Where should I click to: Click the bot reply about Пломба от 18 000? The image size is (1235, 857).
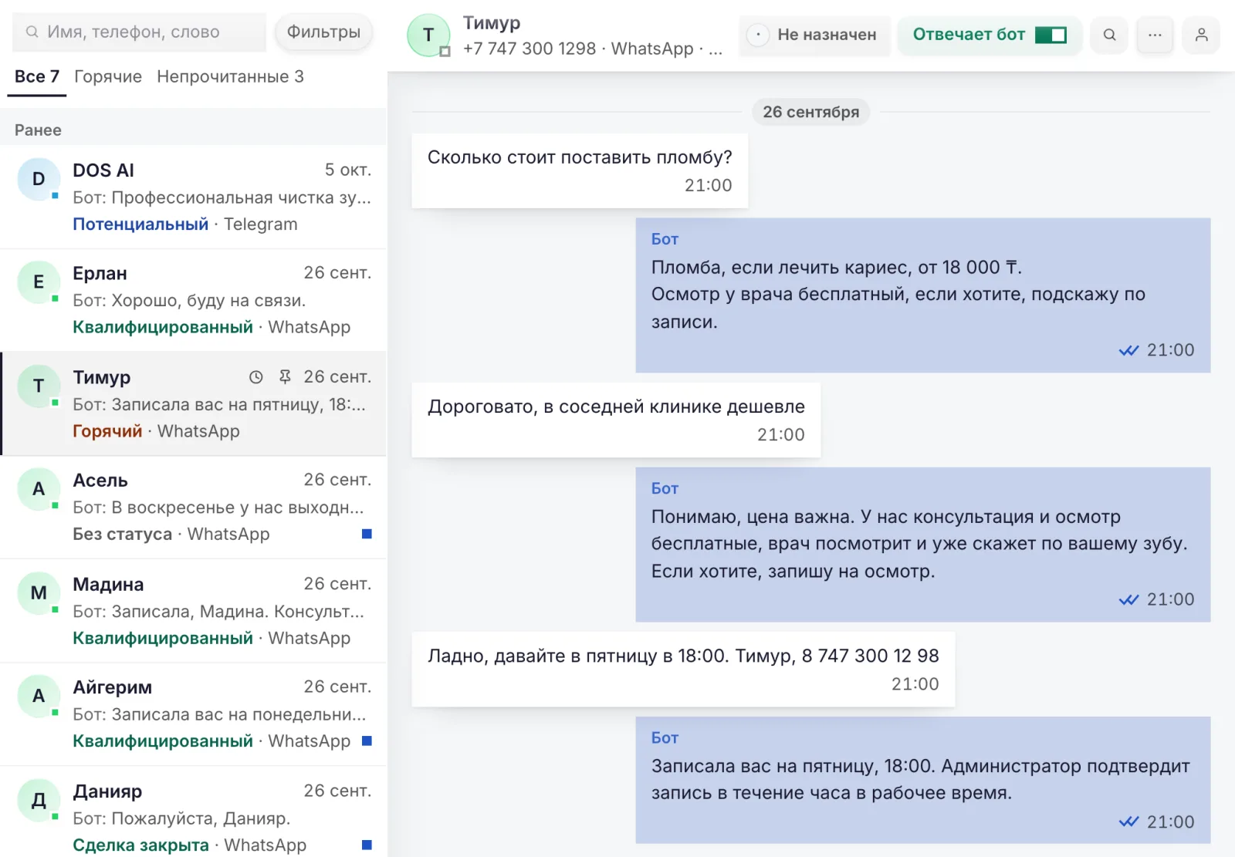tap(923, 295)
